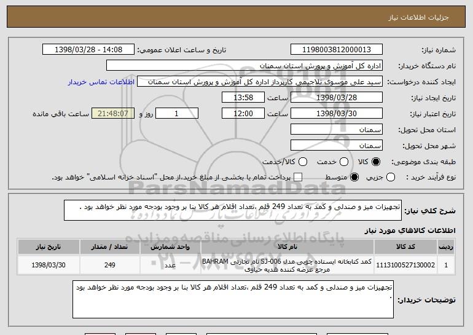Click the BAHRAM SJ-006 product name cell
The height and width of the screenshot is (335, 473).
tap(287, 265)
